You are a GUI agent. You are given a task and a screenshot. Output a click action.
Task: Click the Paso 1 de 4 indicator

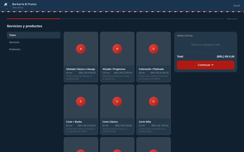(x=232, y=19)
